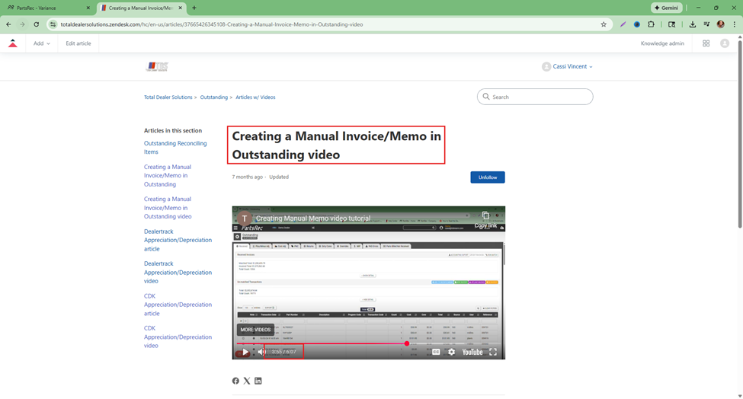
Task: Open video settings gear
Action: click(451, 352)
